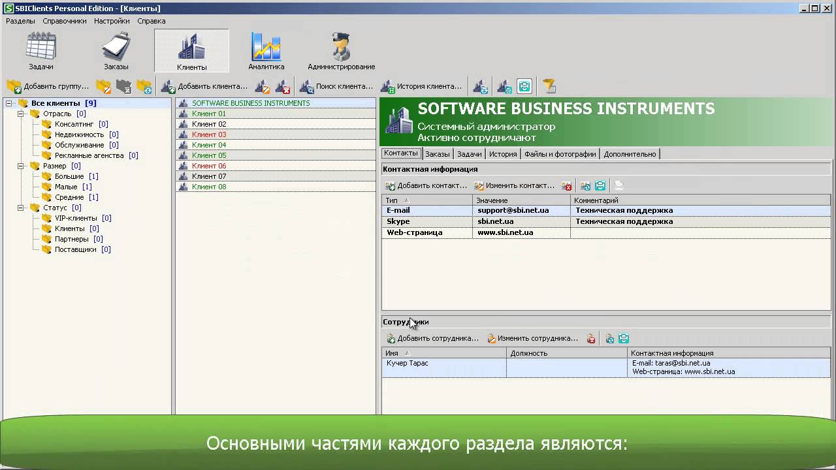Click the Значение column header
This screenshot has height=470, width=836.
[x=522, y=200]
